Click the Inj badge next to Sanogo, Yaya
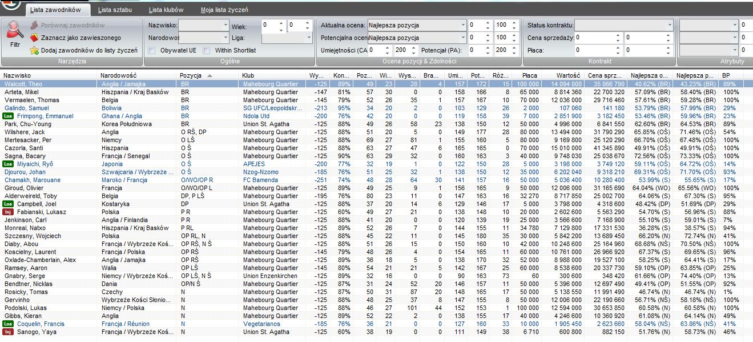Image resolution: width=753 pixels, height=342 pixels. click(8, 332)
